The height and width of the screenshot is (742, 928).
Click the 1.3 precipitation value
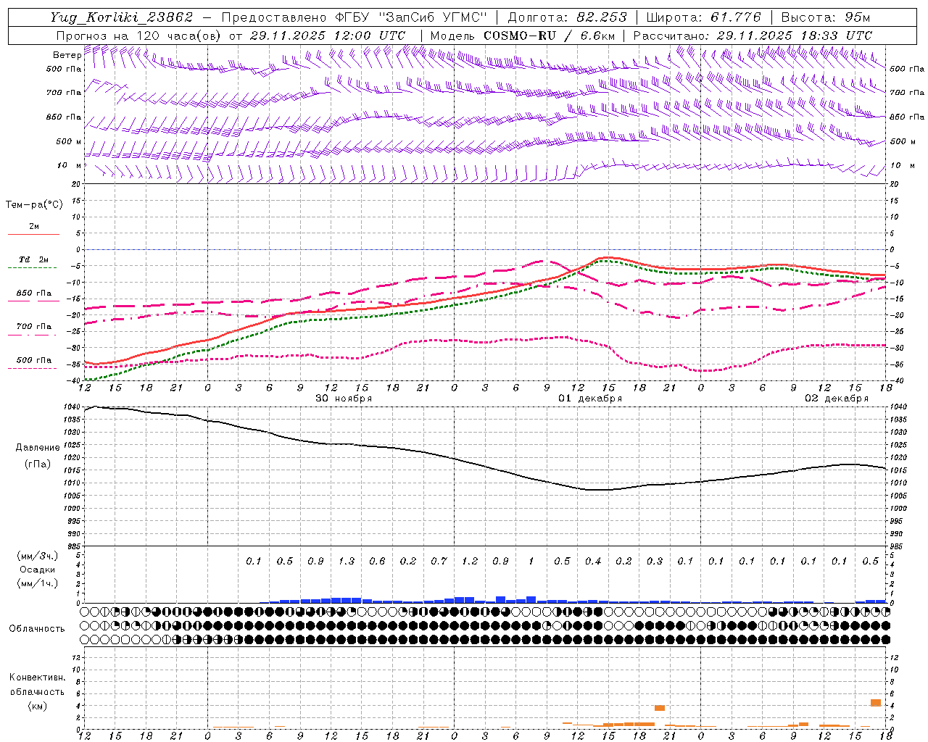click(x=347, y=561)
